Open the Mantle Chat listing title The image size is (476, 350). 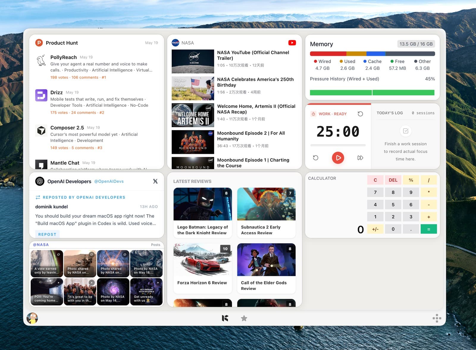pos(65,163)
